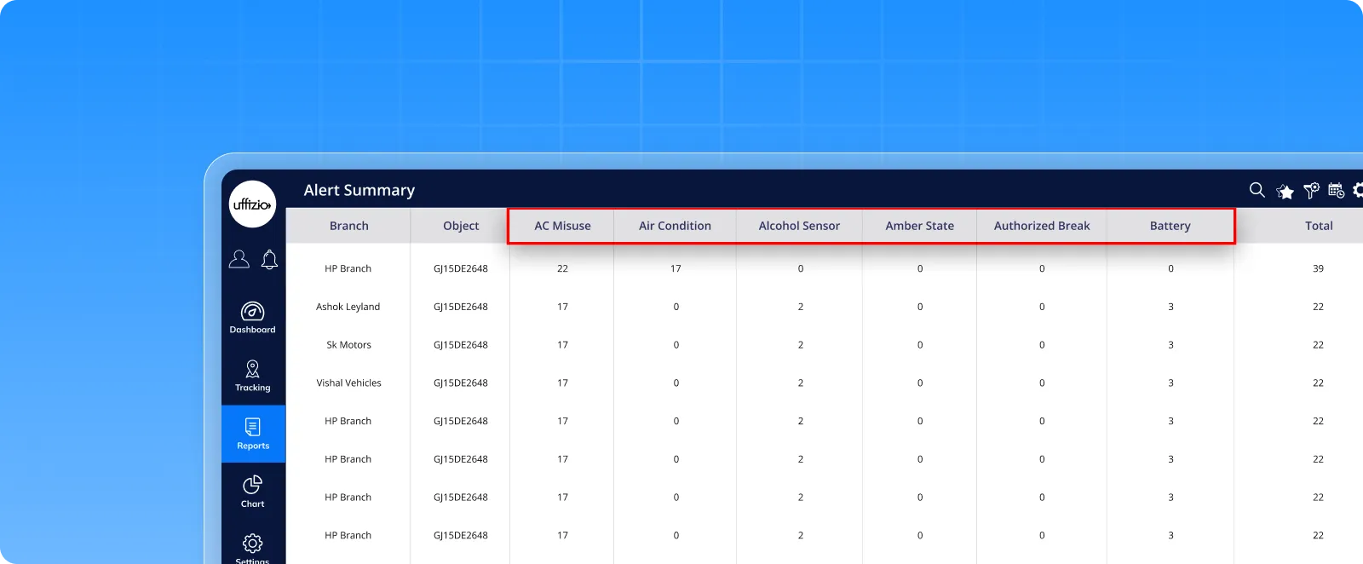Select Reports in the sidebar

pos(253,434)
